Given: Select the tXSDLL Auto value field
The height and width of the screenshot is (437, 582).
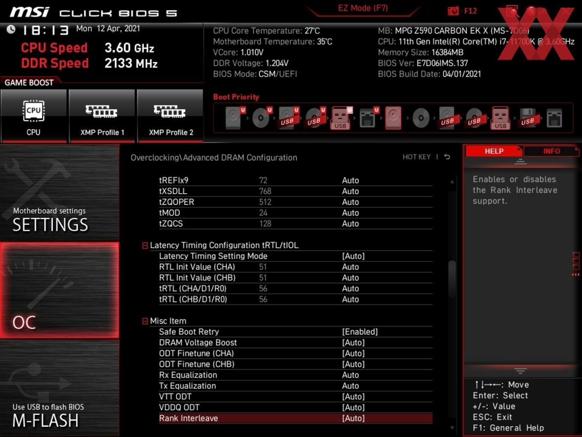Looking at the screenshot, I should (x=350, y=191).
